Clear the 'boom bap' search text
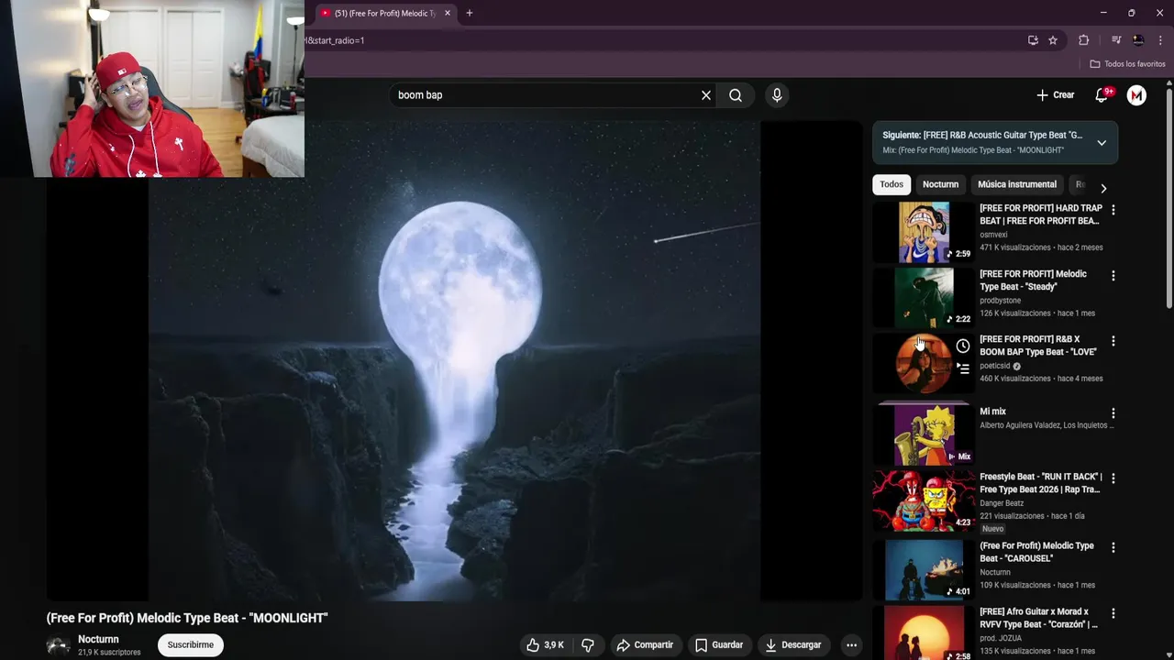1174x660 pixels. point(706,95)
